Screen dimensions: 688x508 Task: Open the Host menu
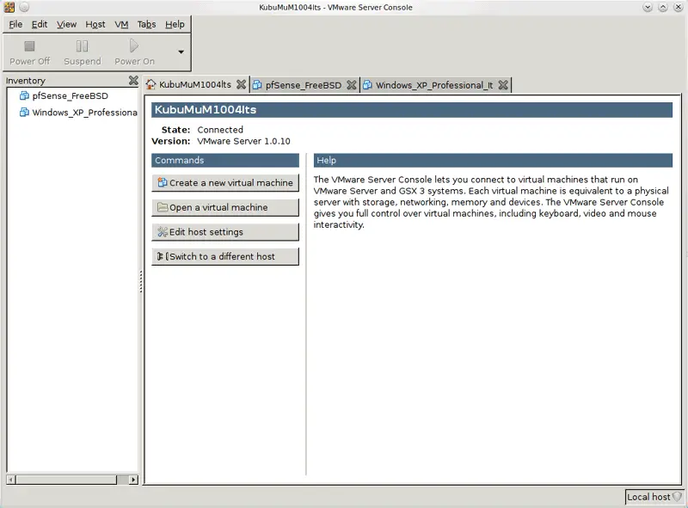[x=95, y=25]
